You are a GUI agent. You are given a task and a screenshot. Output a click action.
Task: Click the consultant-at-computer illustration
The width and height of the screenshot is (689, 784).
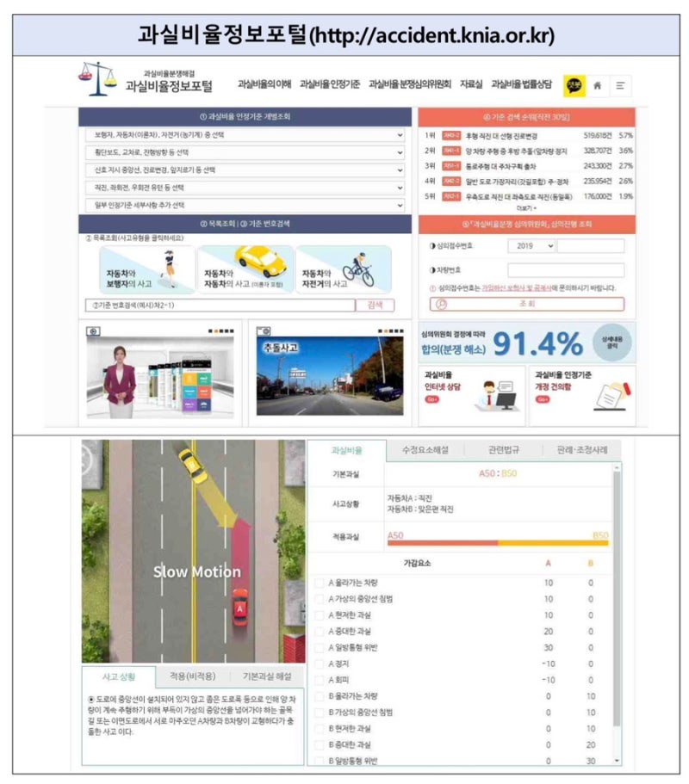pyautogui.click(x=499, y=396)
